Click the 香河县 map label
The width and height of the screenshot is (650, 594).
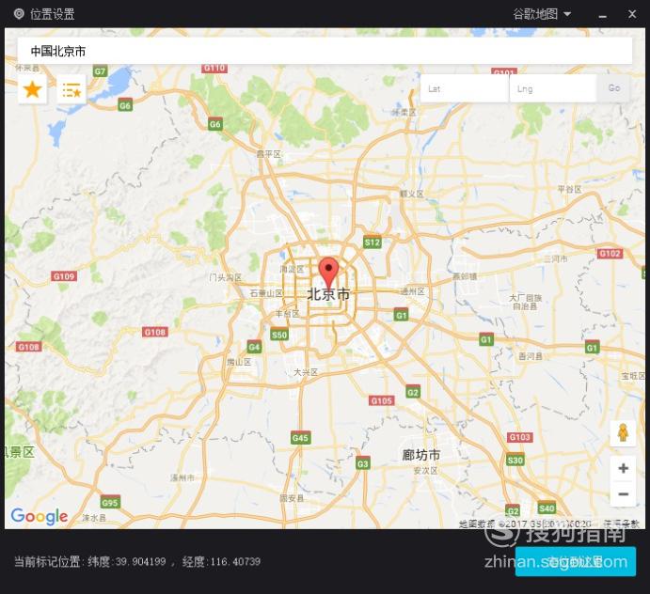pos(531,356)
